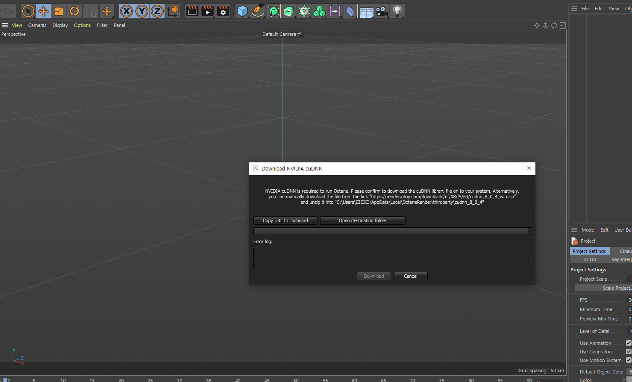Click the purple Linear Field icon
The width and height of the screenshot is (632, 382).
(x=335, y=11)
